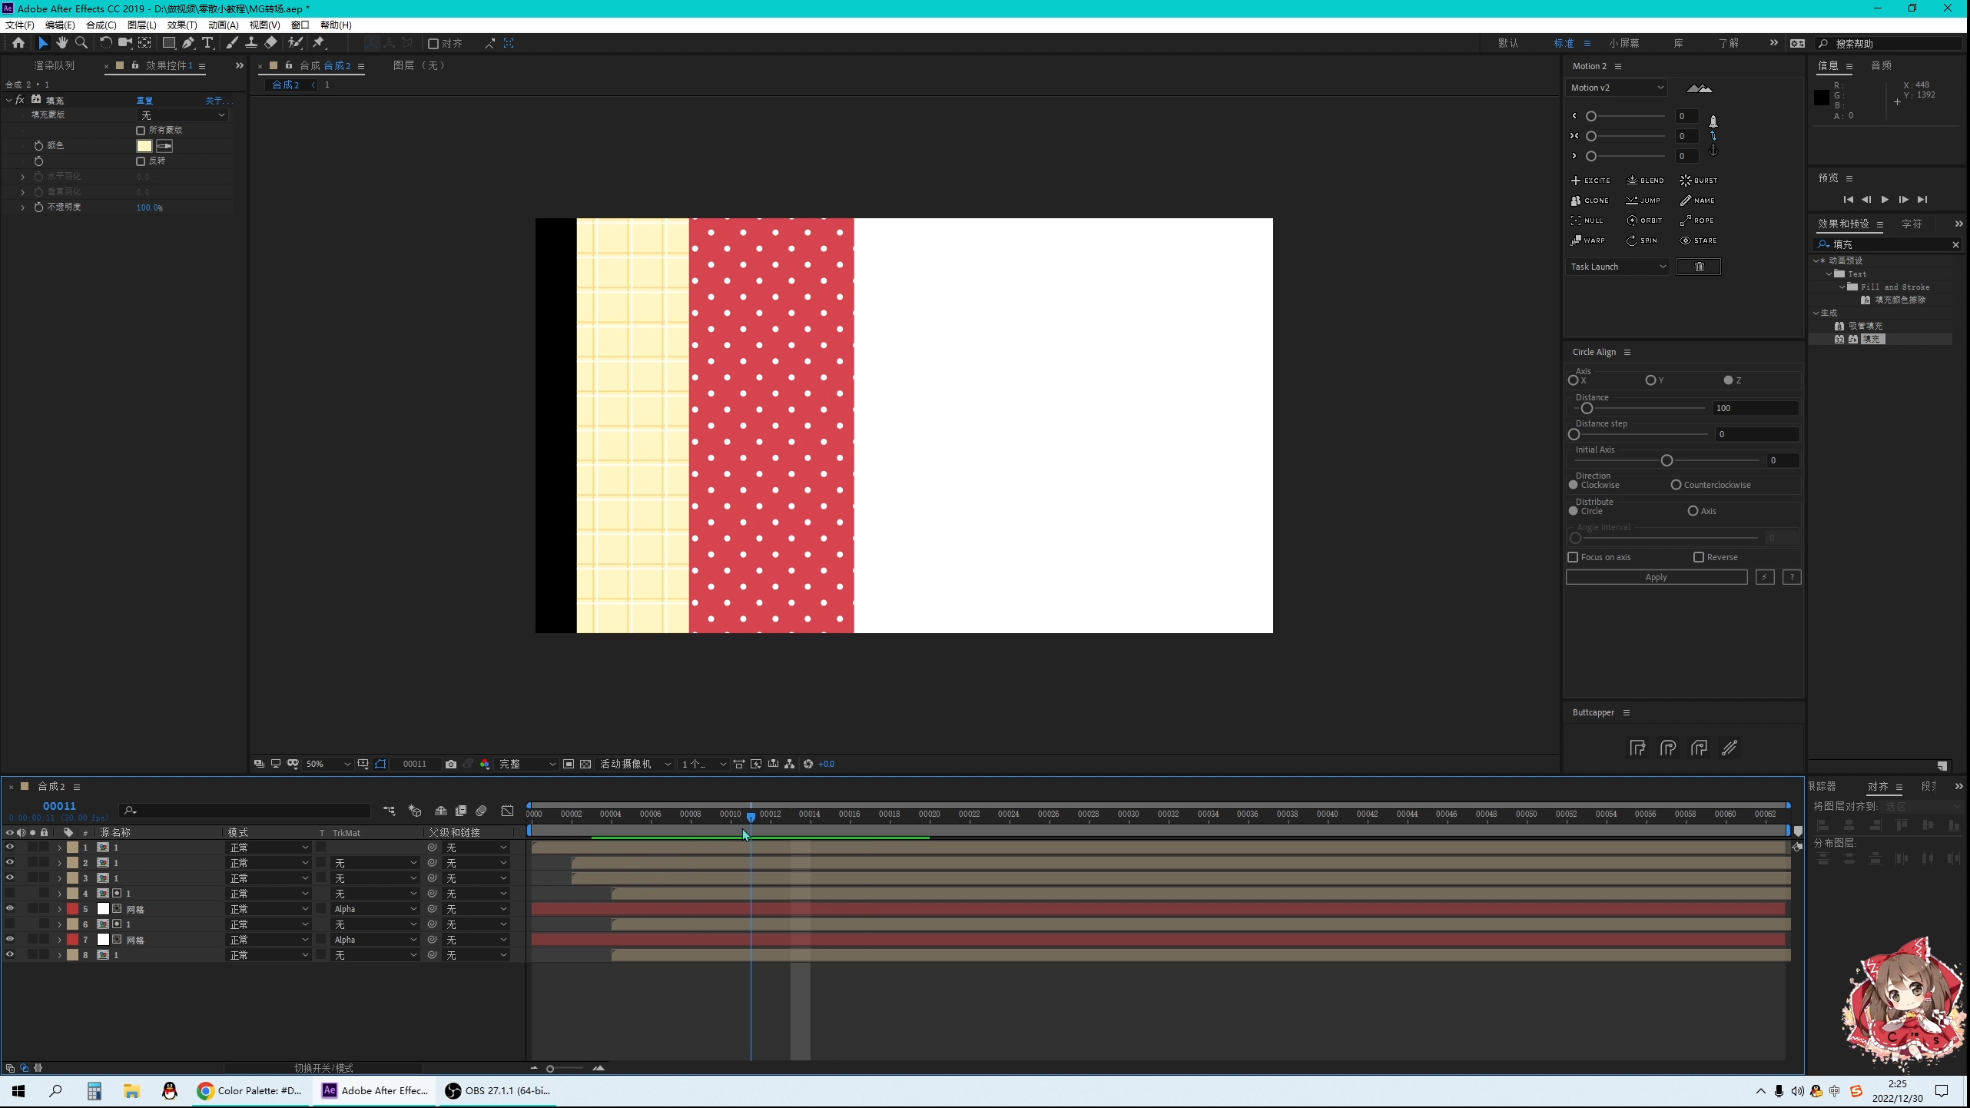Select Counterclockwise direction option
The width and height of the screenshot is (1970, 1108).
(1676, 485)
